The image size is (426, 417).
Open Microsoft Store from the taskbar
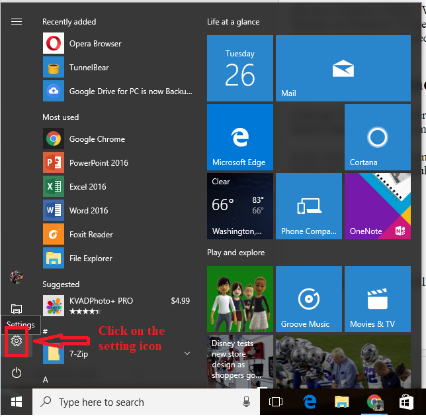(406, 402)
